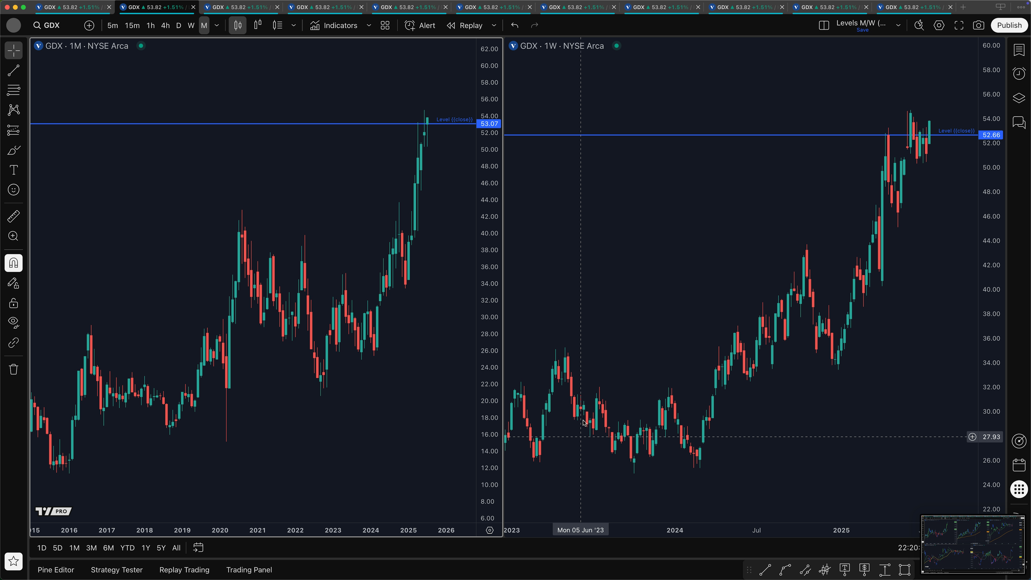Set date range to YTD
1031x580 pixels.
[127, 548]
